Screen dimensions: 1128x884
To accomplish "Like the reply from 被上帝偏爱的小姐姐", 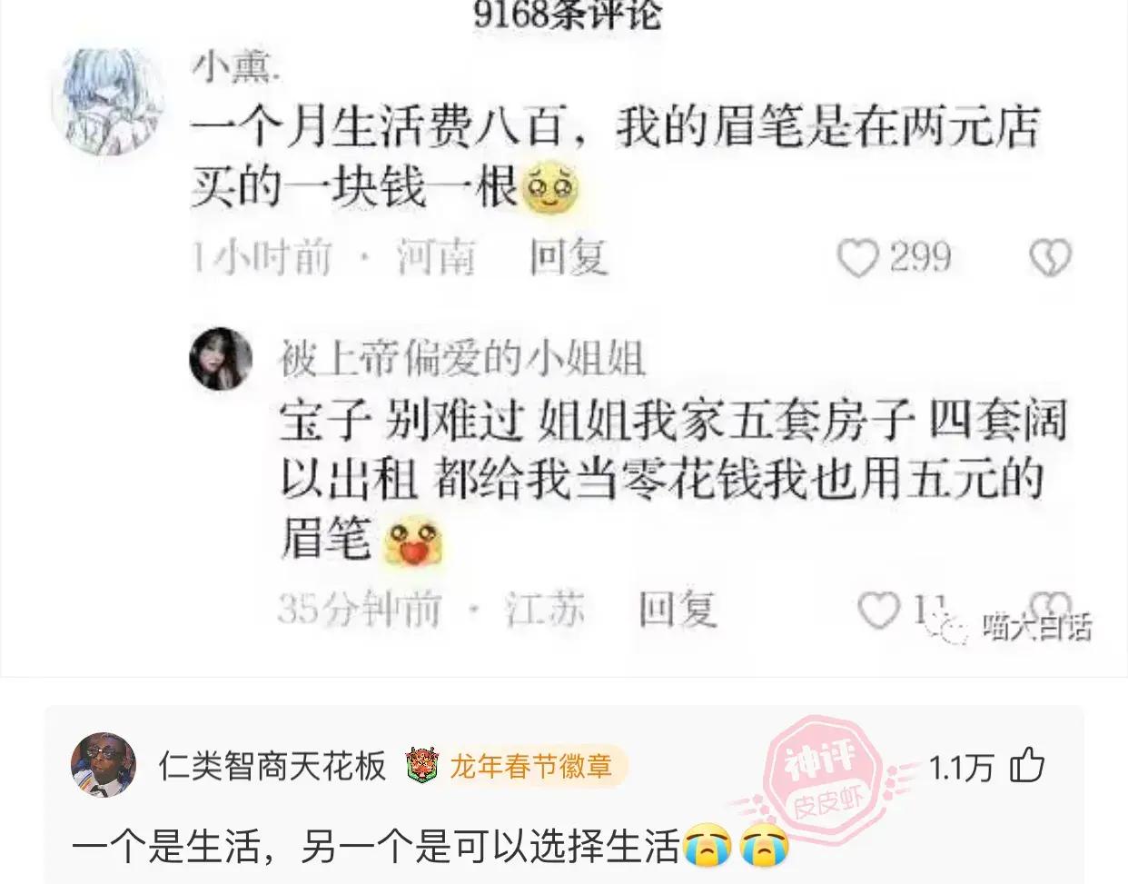I will [878, 610].
